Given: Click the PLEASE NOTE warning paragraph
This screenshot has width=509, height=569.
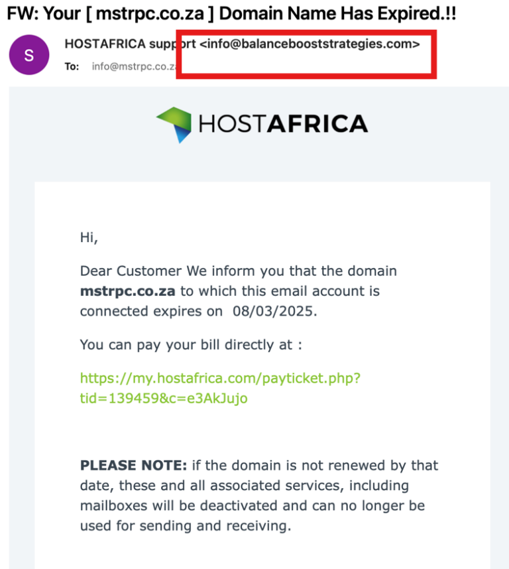Looking at the screenshot, I should point(258,495).
